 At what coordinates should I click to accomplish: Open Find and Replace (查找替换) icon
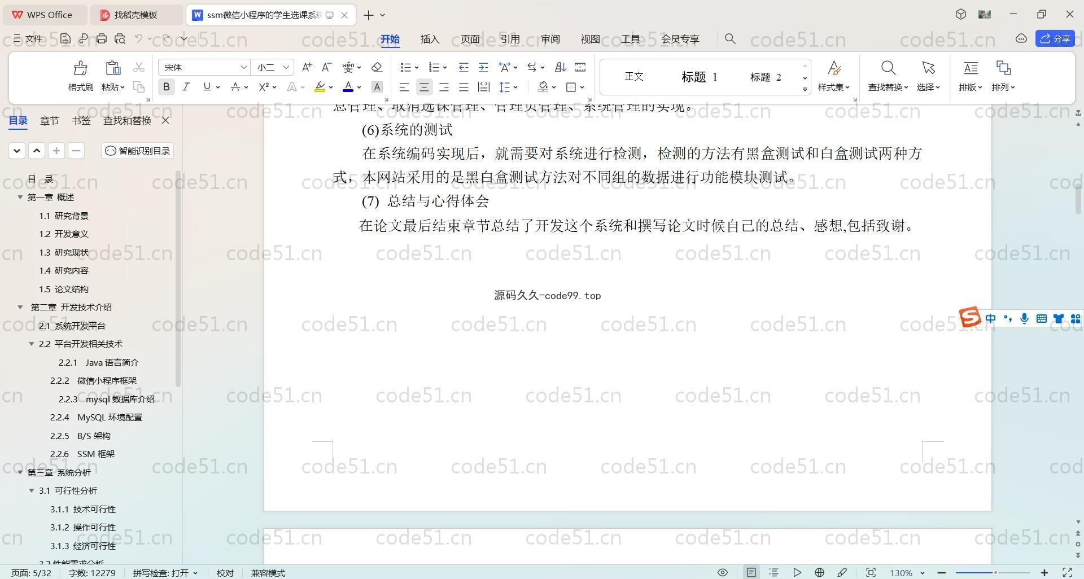point(888,68)
